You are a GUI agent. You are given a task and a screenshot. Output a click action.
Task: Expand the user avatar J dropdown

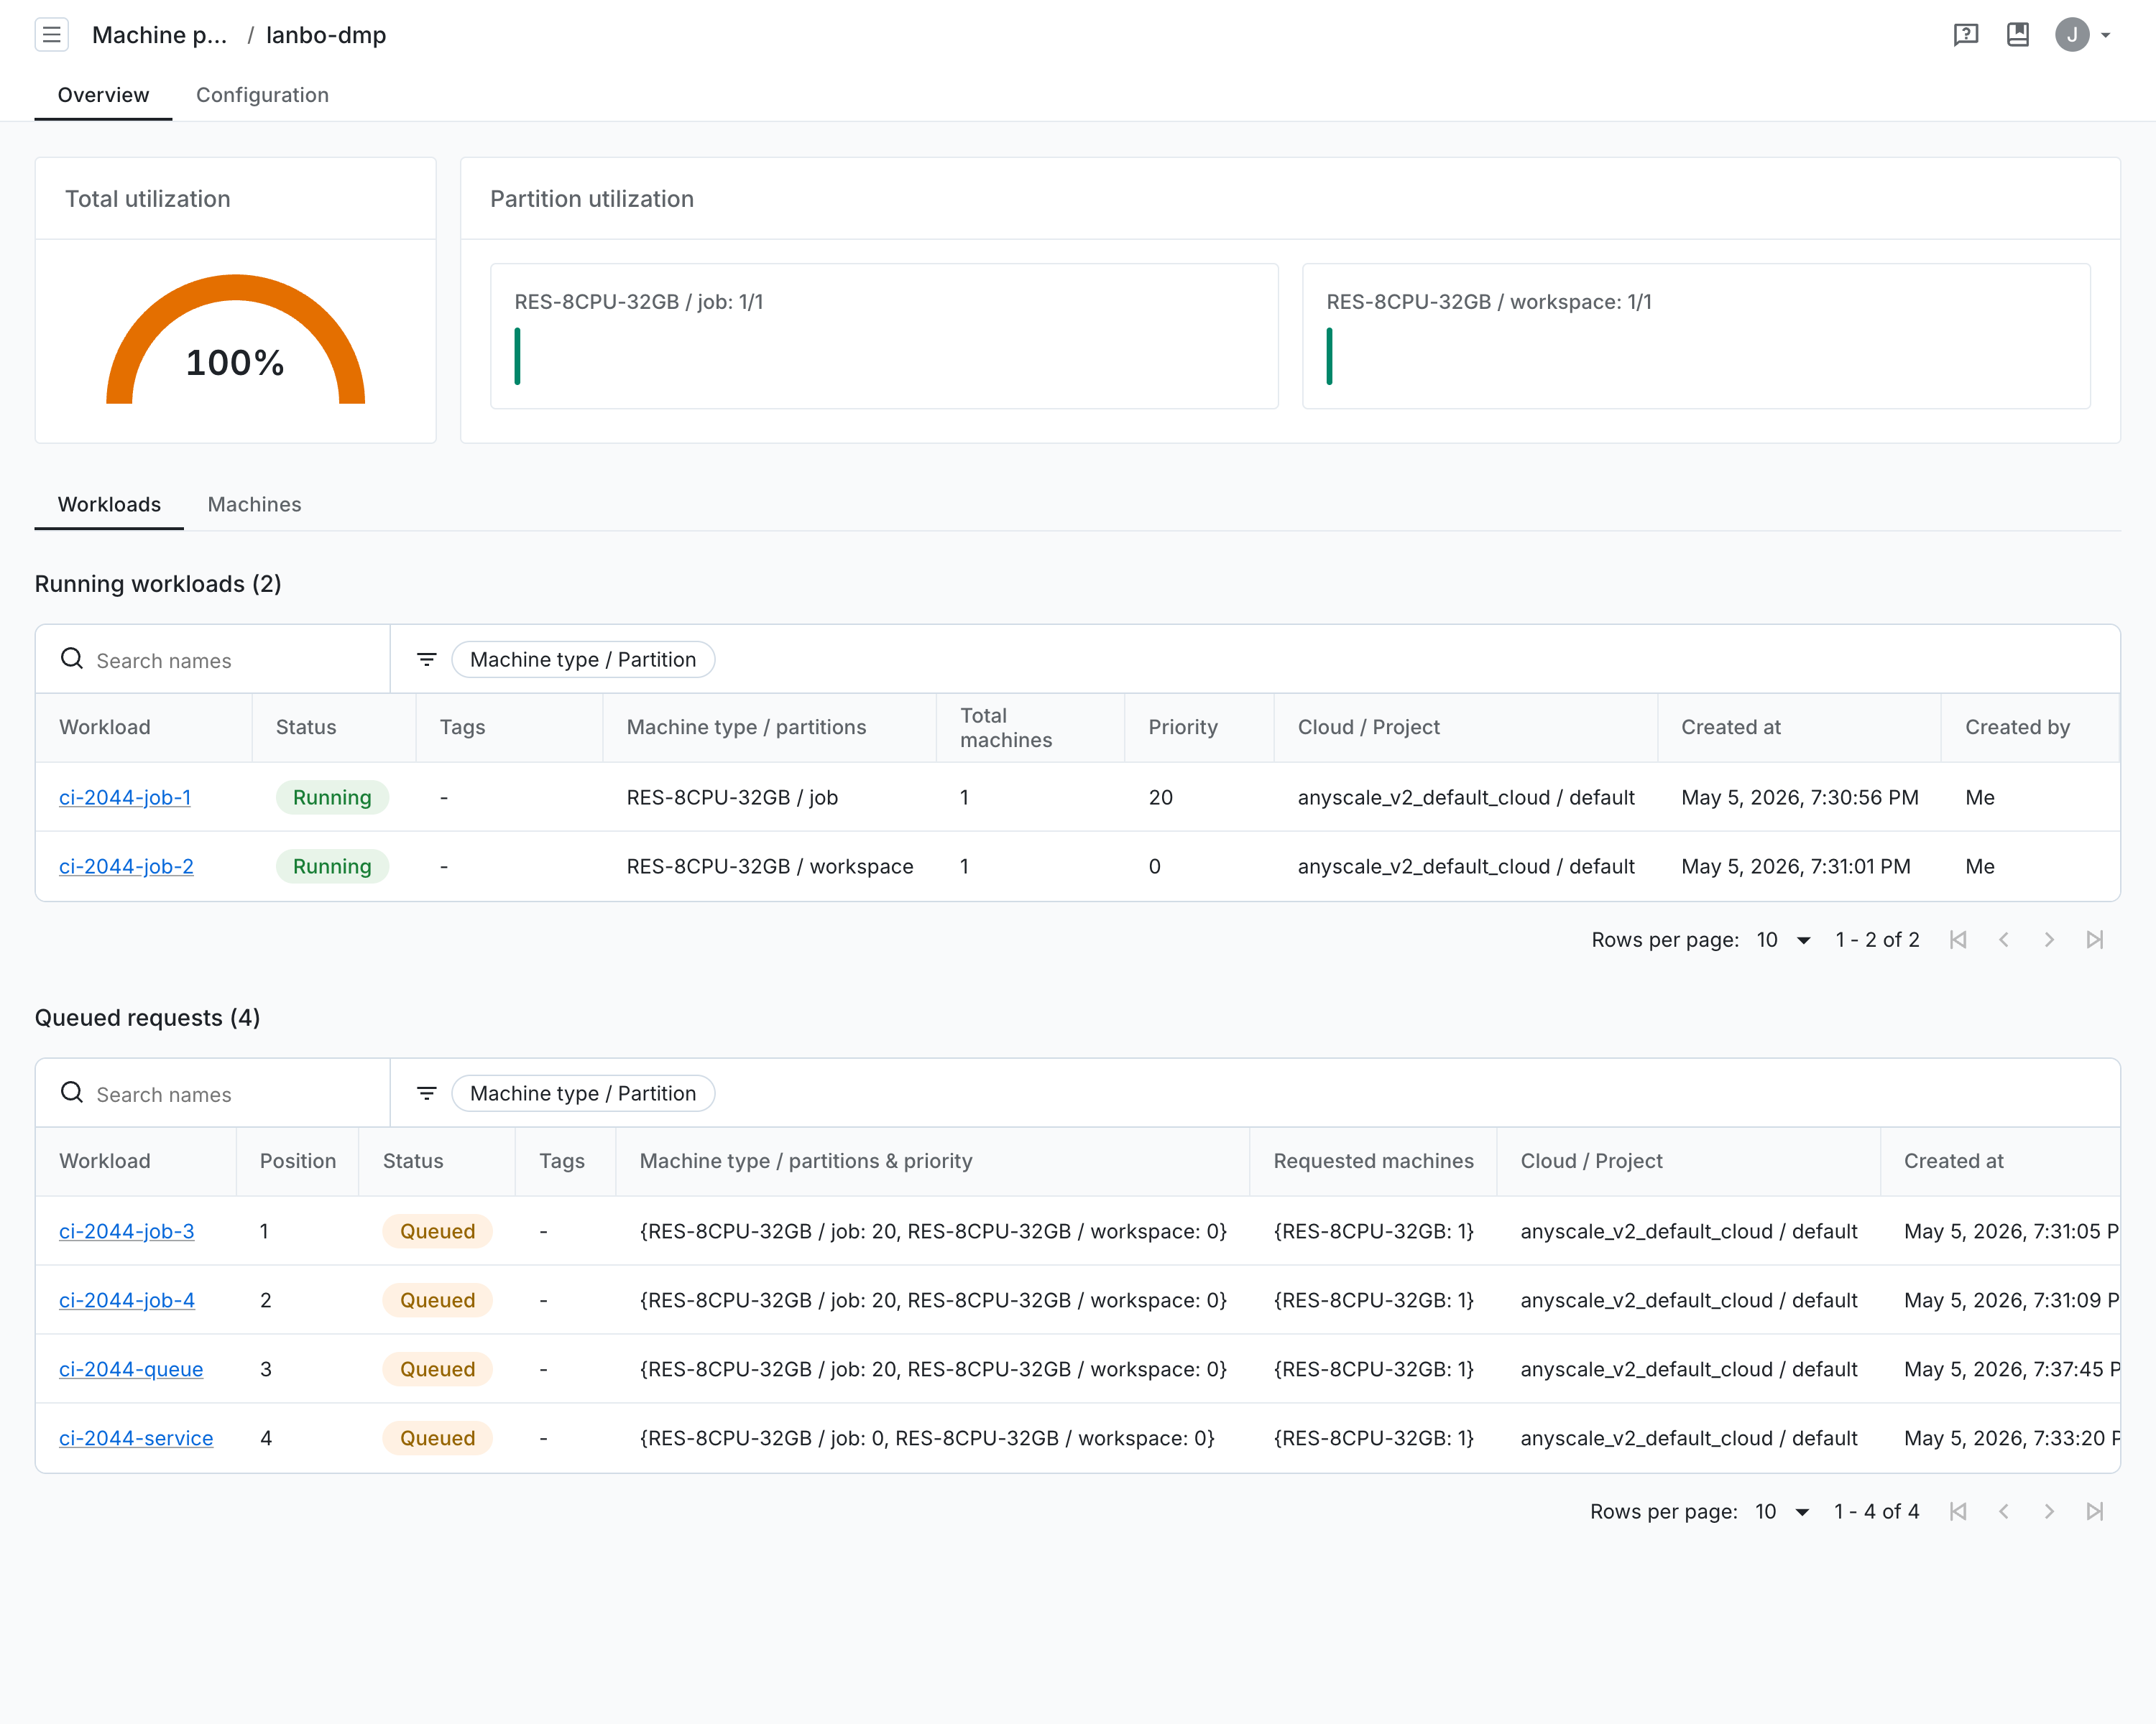tap(2084, 35)
